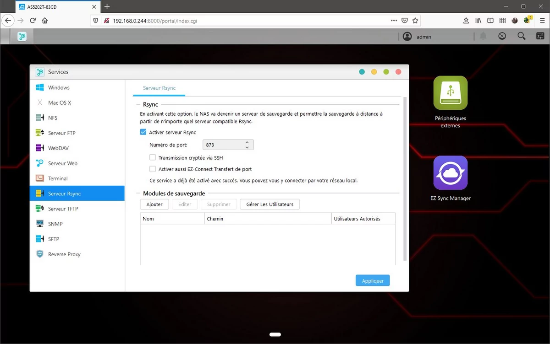Enable EZ-Connect Transfert de port option

[153, 169]
